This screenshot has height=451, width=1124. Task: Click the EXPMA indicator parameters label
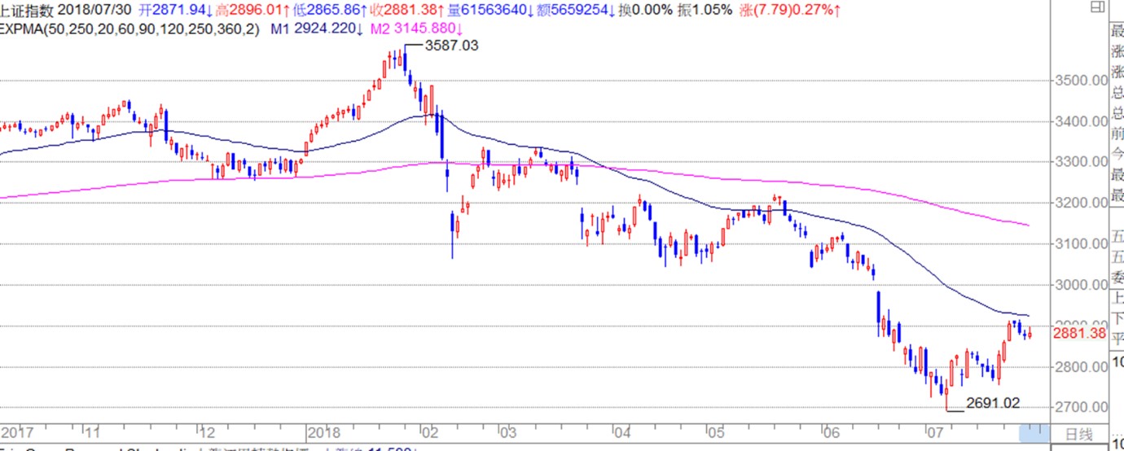[129, 28]
